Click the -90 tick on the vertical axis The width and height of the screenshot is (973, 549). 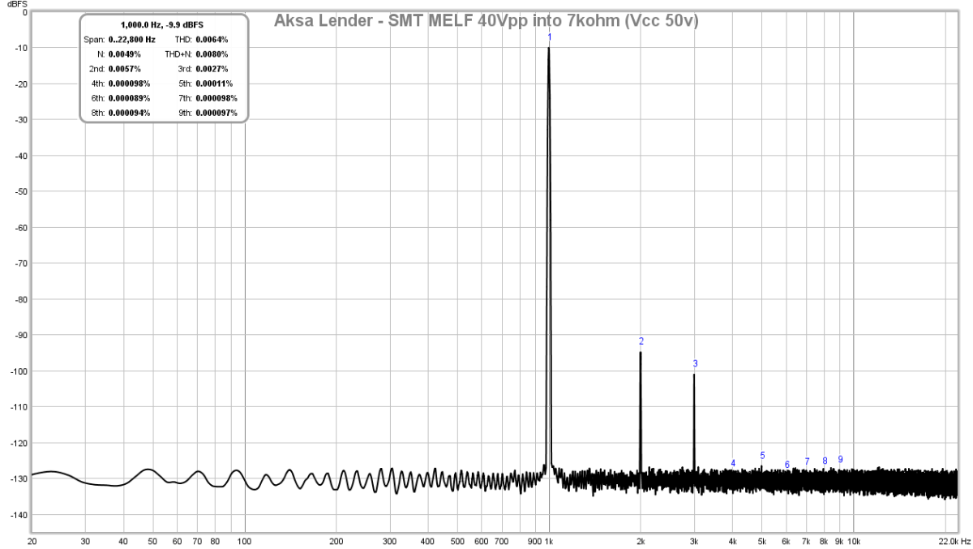pos(20,335)
